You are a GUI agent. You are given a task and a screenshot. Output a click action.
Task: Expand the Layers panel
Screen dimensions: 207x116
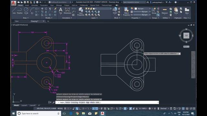(x=94, y=18)
